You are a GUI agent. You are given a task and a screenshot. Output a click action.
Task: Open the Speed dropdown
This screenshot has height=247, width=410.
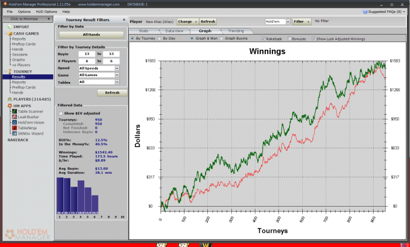(117, 68)
